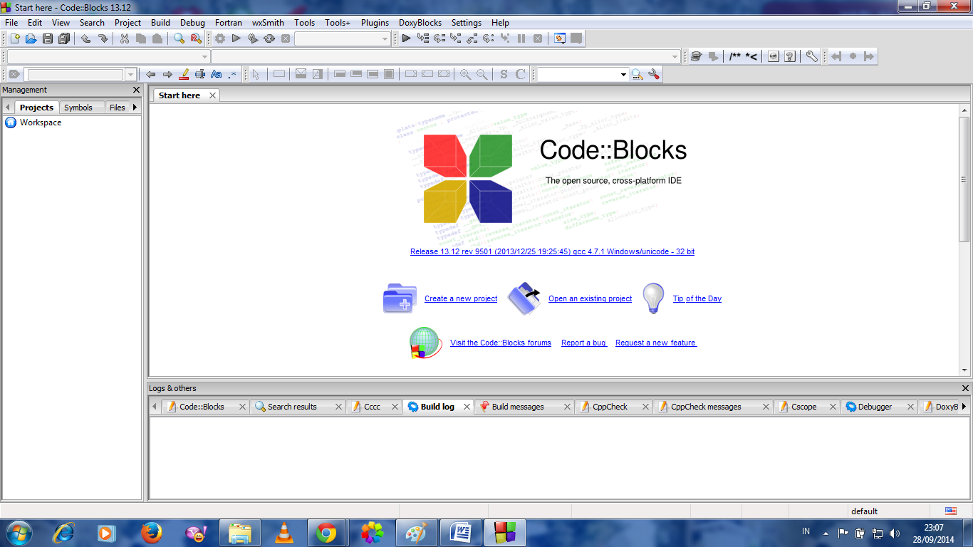Click the Zoom out magnifier icon
This screenshot has width=973, height=547.
(482, 74)
